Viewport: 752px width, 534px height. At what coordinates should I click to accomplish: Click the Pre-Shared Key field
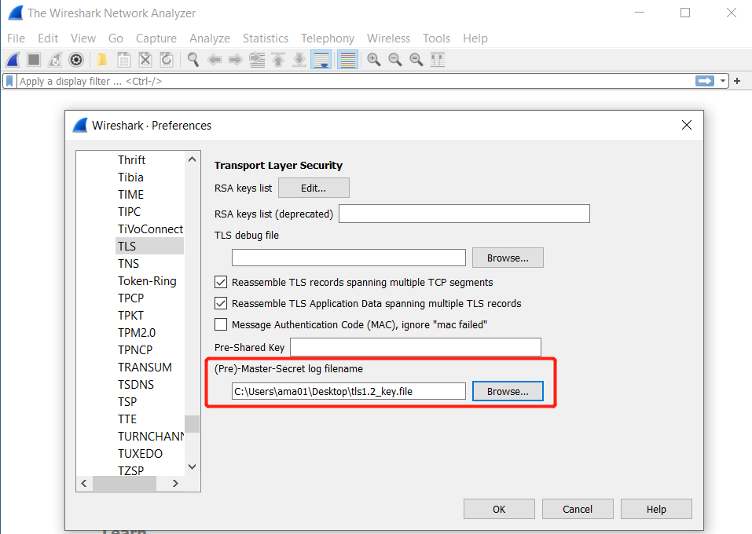(416, 347)
